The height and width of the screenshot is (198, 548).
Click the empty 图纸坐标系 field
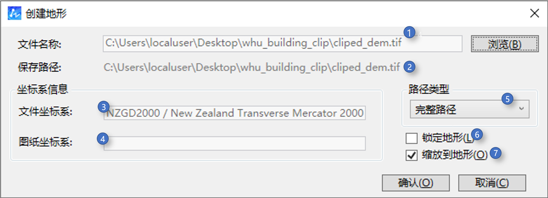click(234, 143)
